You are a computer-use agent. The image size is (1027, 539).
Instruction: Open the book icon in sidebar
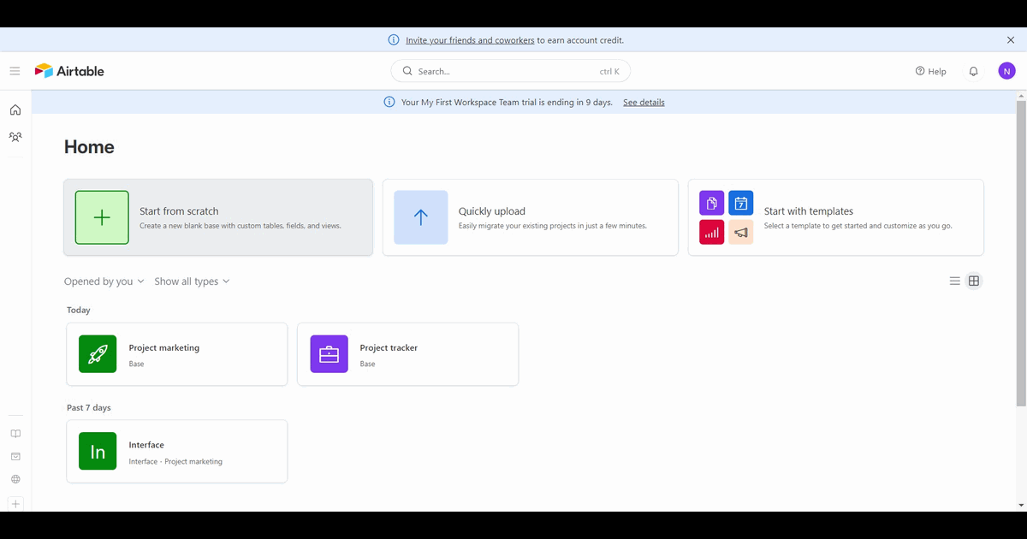[x=15, y=434]
